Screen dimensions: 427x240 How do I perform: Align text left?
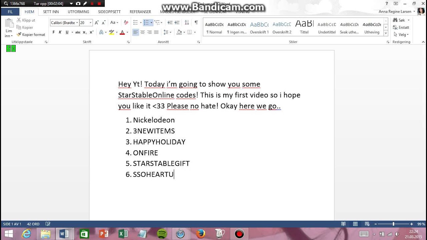point(135,32)
